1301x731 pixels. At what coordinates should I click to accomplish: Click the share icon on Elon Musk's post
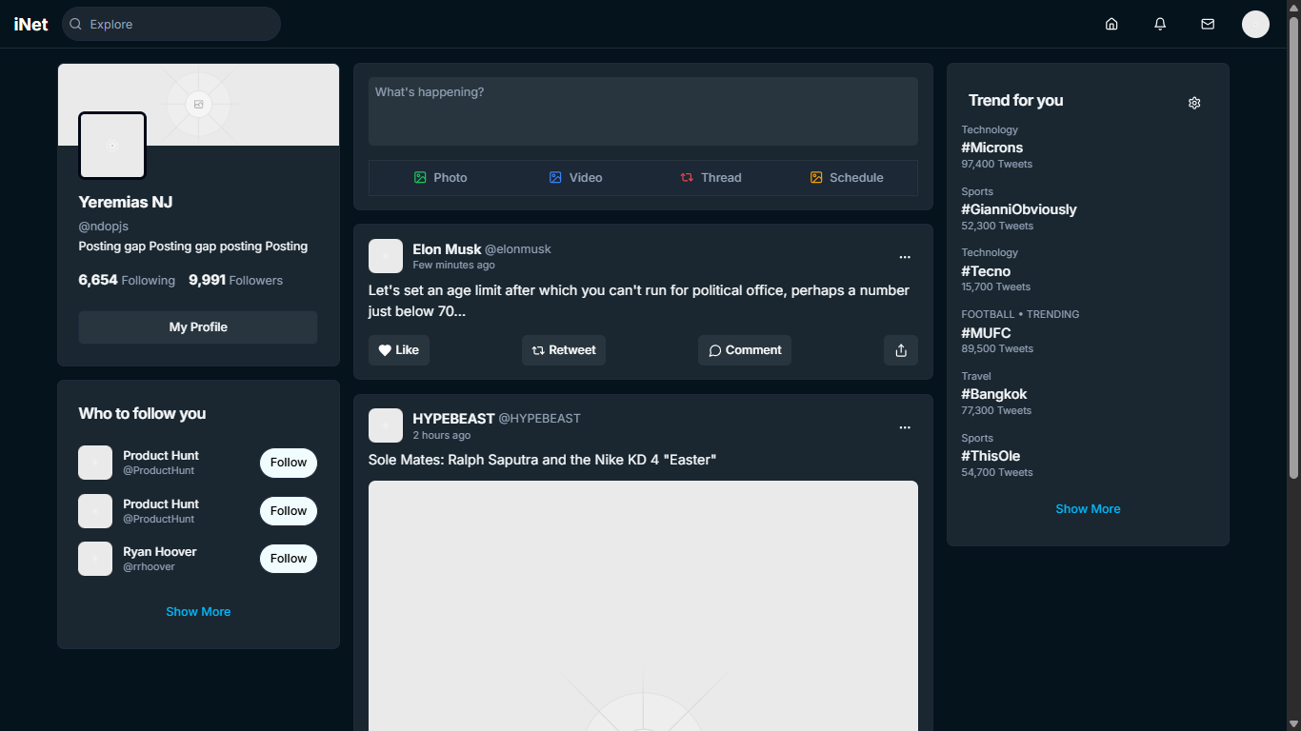(901, 350)
